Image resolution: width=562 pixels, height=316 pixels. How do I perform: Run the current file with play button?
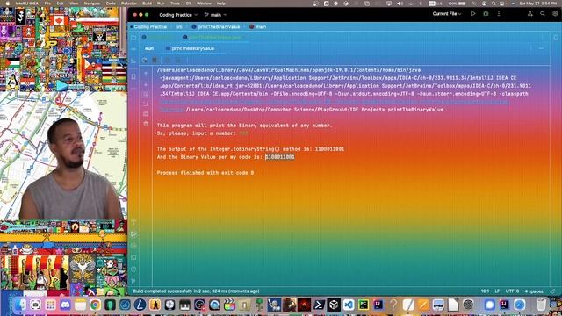(x=472, y=14)
